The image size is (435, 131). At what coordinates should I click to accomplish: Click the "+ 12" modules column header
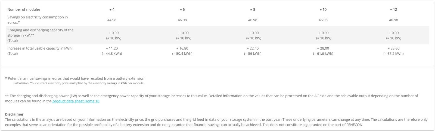tap(393, 9)
